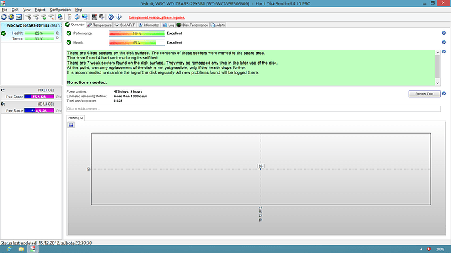Click the globe icon in toolbar
The height and width of the screenshot is (253, 451).
(x=60, y=17)
